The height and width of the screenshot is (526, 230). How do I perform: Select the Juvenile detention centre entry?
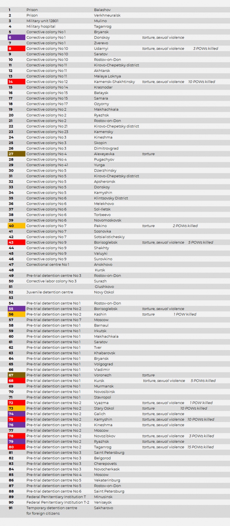pyautogui.click(x=50, y=292)
